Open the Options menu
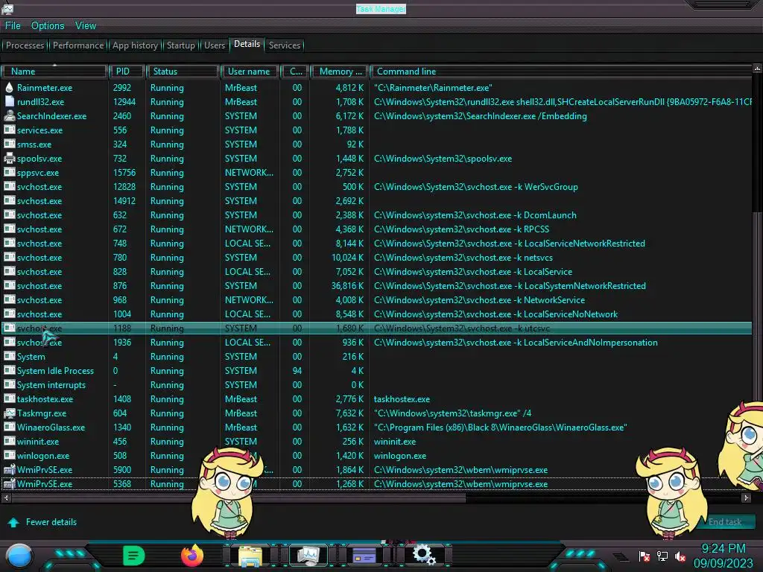 tap(48, 25)
